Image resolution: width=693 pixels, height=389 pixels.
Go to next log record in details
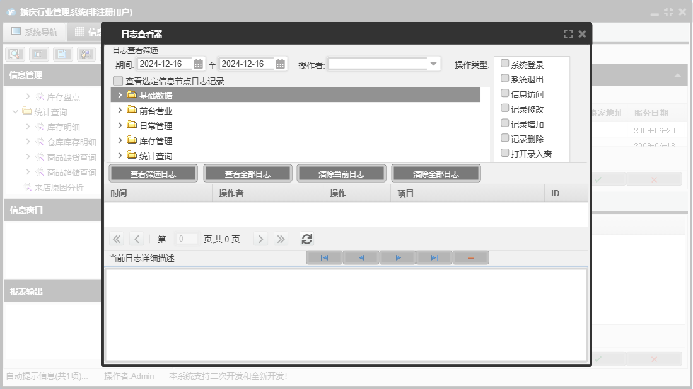point(398,257)
